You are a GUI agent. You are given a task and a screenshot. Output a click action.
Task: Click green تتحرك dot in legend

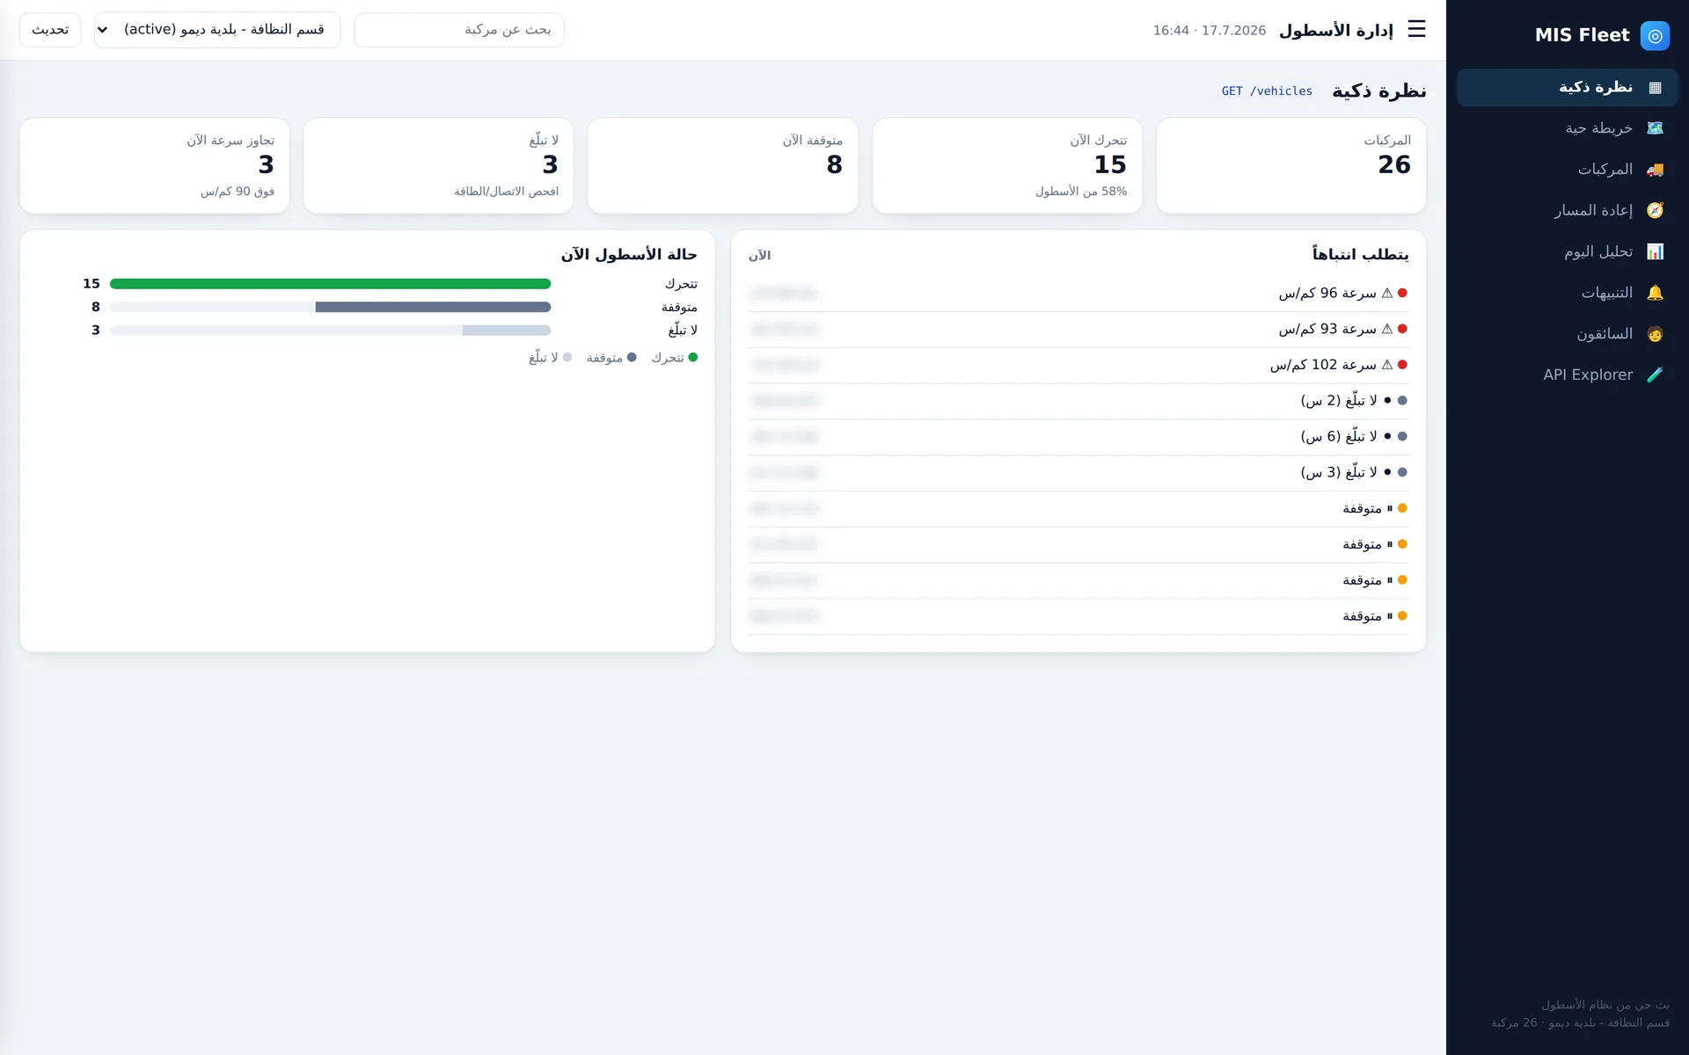click(x=692, y=358)
